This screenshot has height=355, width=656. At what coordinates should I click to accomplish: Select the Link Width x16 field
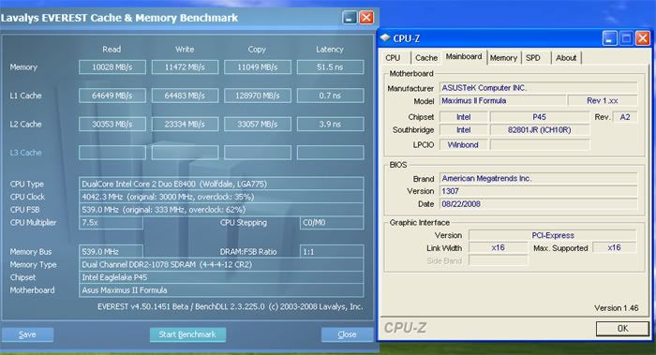(x=498, y=247)
